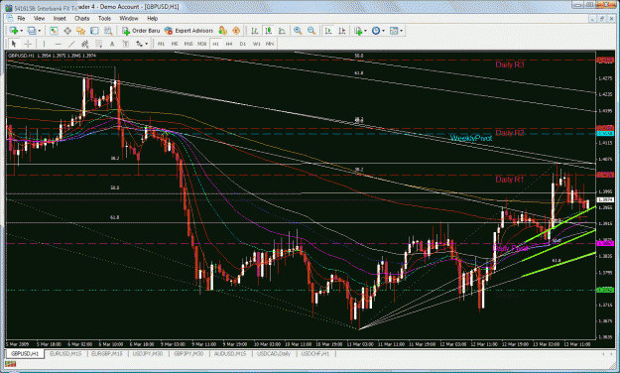Viewport: 620px width, 373px height.
Task: Switch to W1 timeframe
Action: [x=256, y=44]
